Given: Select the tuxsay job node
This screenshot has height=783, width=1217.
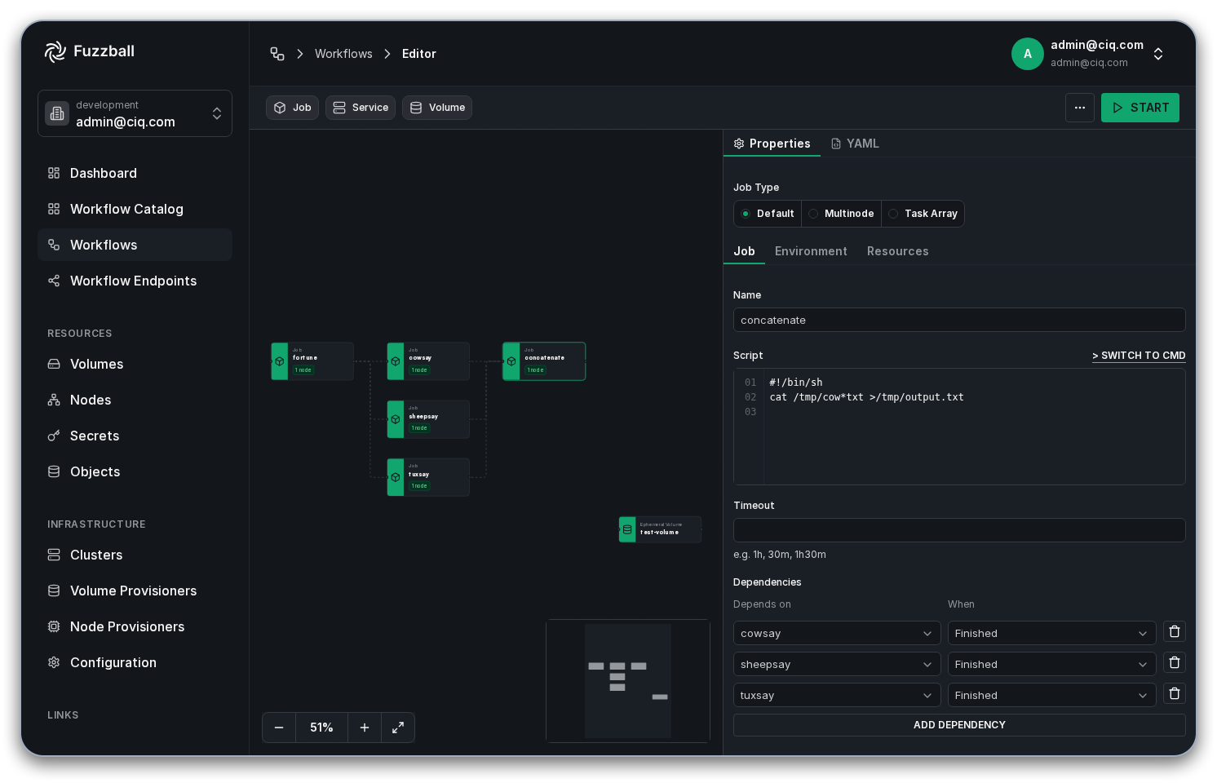Looking at the screenshot, I should tap(428, 477).
